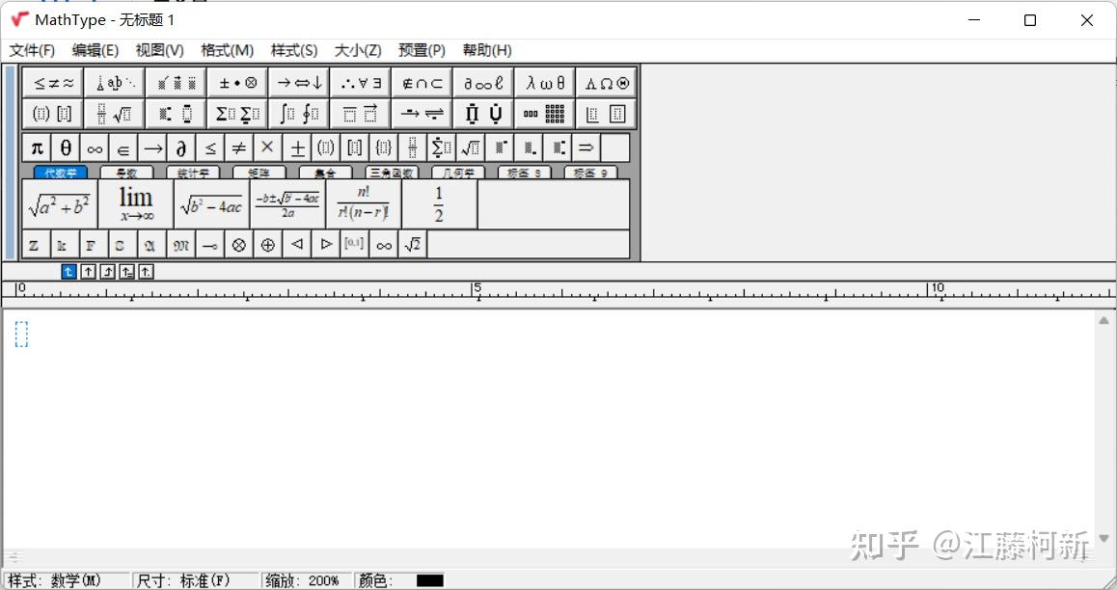Insert the double right arrow symbol
1117x590 pixels.
[586, 148]
